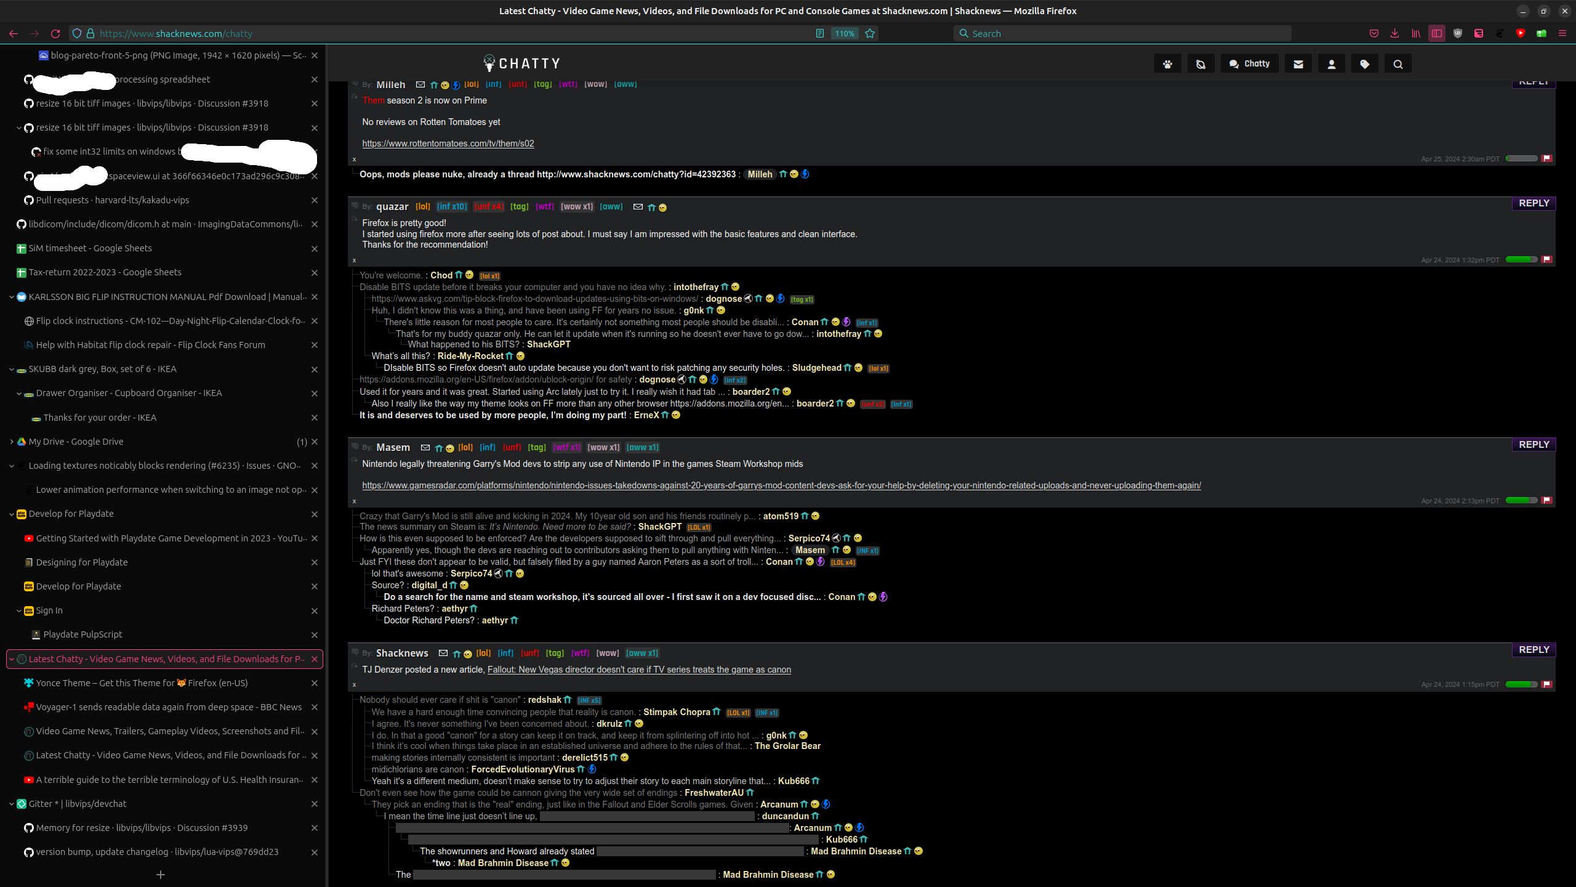Toggle [aww x1] tag on Shacknews post
The height and width of the screenshot is (887, 1576).
pos(642,654)
